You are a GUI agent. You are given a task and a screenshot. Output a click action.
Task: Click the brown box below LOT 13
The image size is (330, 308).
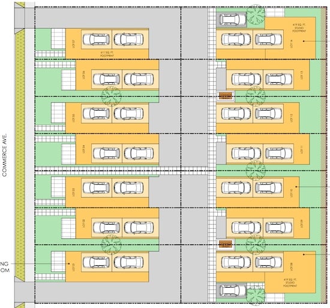pos(226,96)
